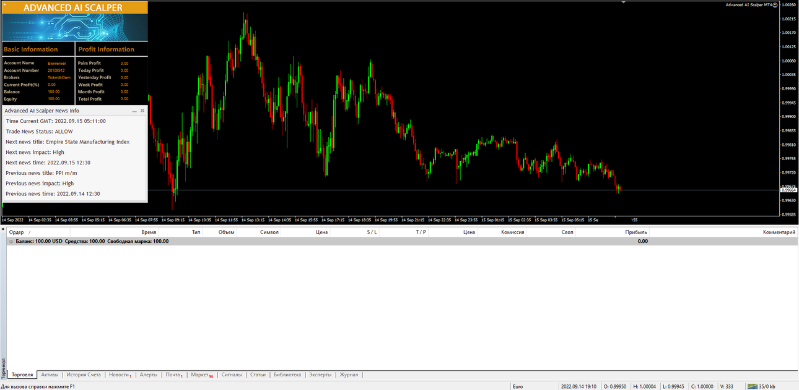Click the Terminal vertical label on left edge
This screenshot has height=390, width=799.
pyautogui.click(x=3, y=368)
